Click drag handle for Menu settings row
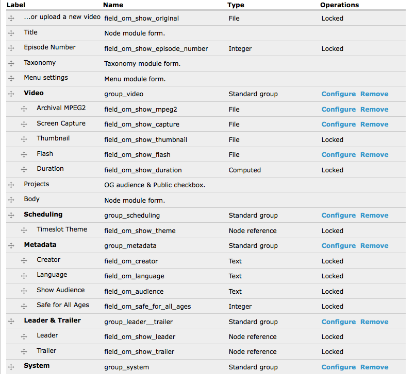Image resolution: width=415 pixels, height=374 pixels. point(11,79)
